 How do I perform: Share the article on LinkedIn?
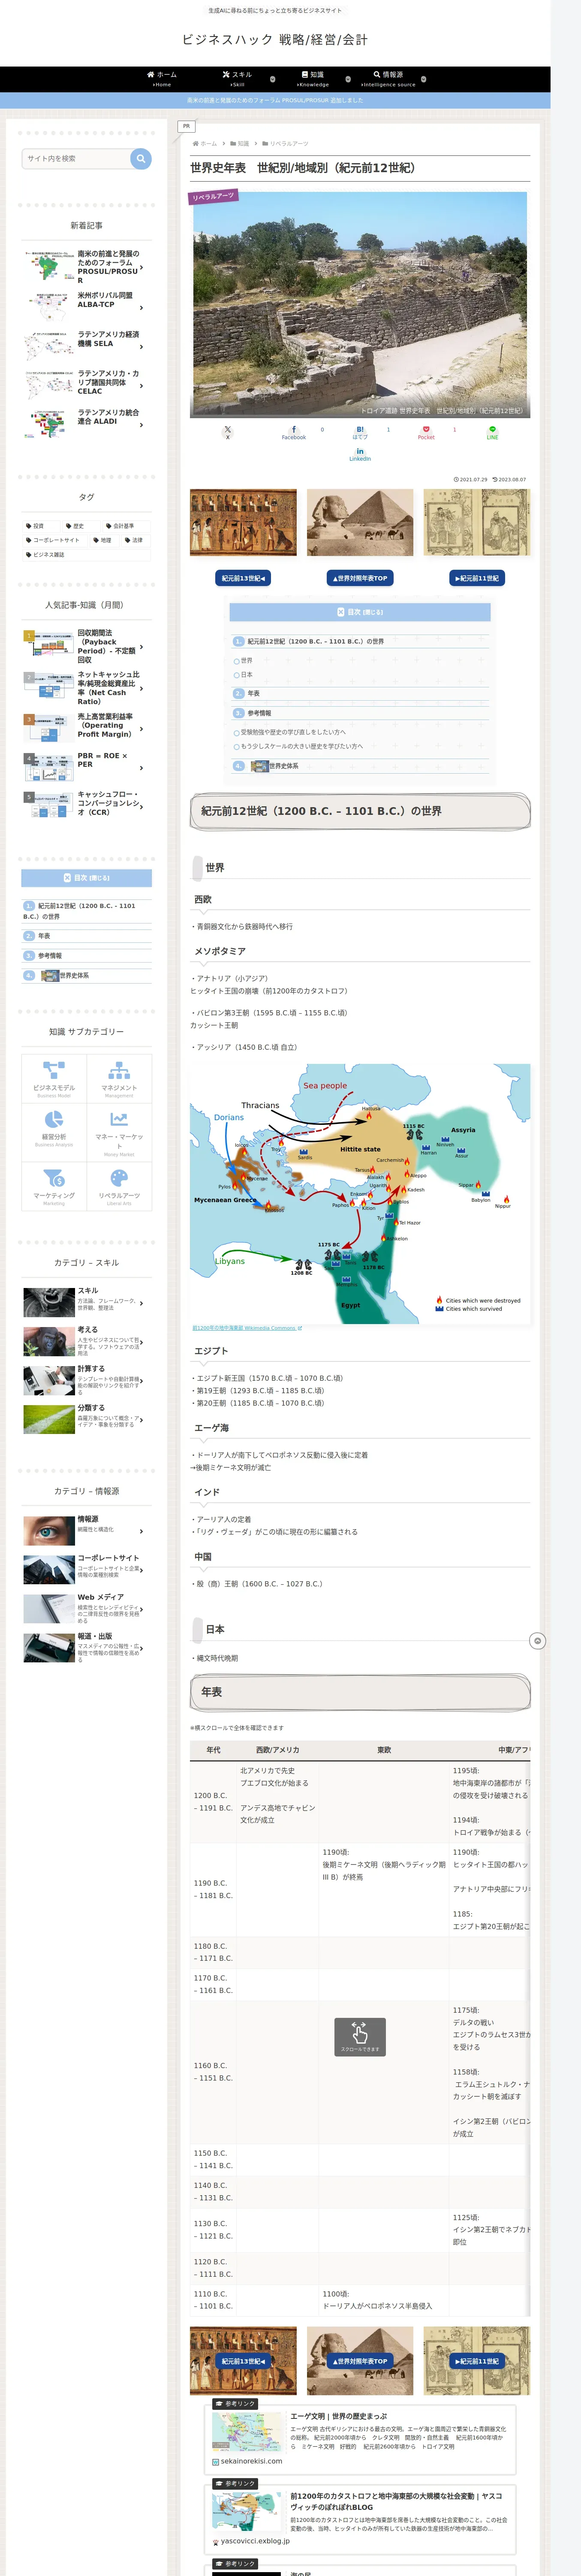(x=360, y=454)
